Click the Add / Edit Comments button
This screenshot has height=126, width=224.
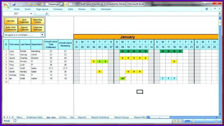[x=11, y=28]
